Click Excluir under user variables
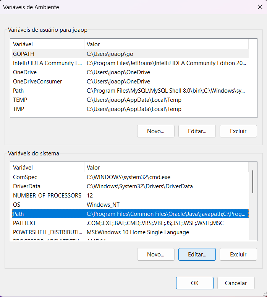The height and width of the screenshot is (297, 267). click(238, 131)
